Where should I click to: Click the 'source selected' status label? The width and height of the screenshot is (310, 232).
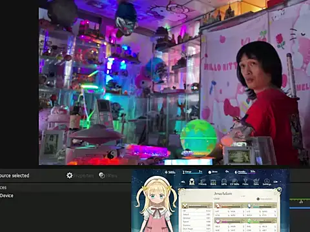[14, 175]
